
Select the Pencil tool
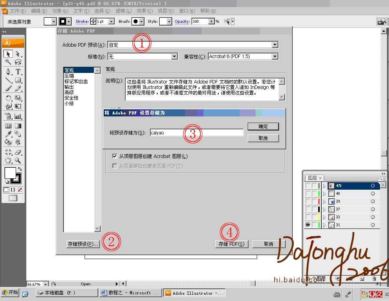pos(18,89)
